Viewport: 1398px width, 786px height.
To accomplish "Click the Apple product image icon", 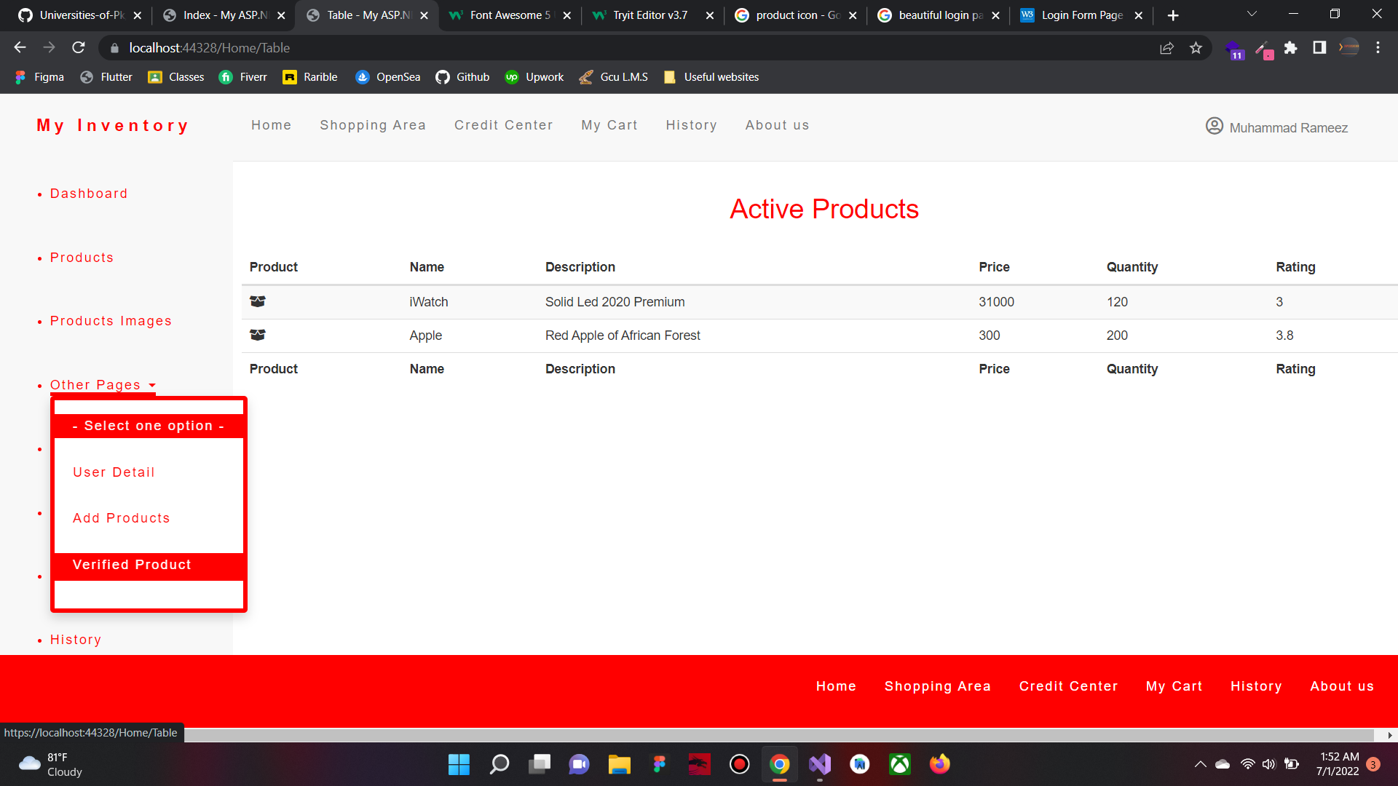I will tap(257, 336).
